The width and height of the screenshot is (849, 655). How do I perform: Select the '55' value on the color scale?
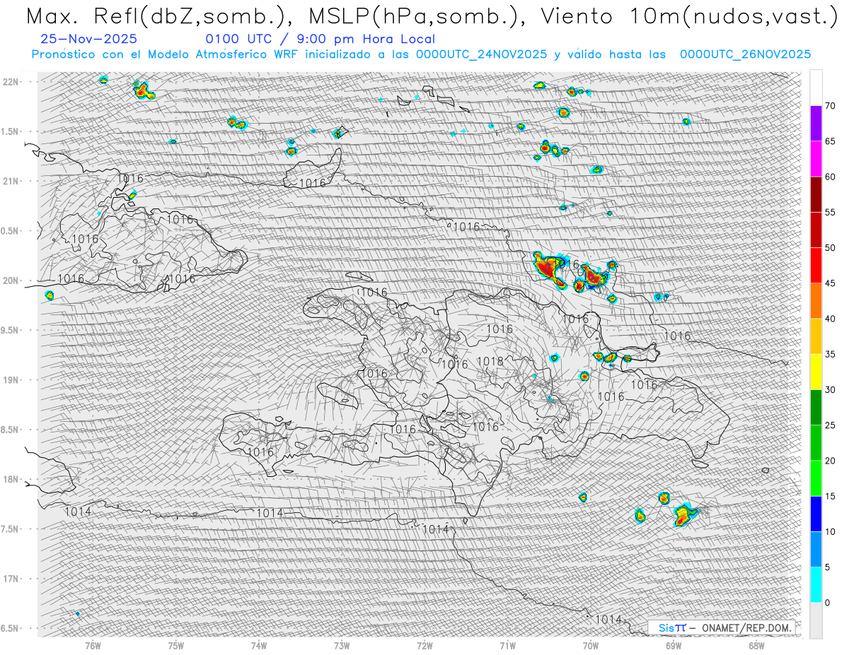click(830, 212)
